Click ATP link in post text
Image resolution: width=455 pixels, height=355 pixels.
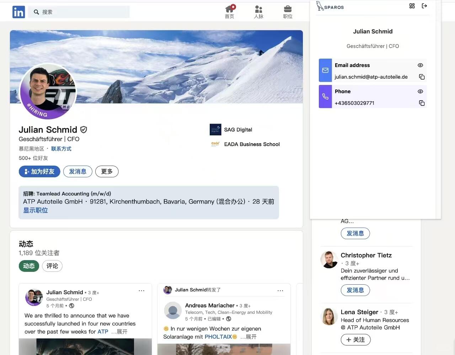pyautogui.click(x=103, y=332)
